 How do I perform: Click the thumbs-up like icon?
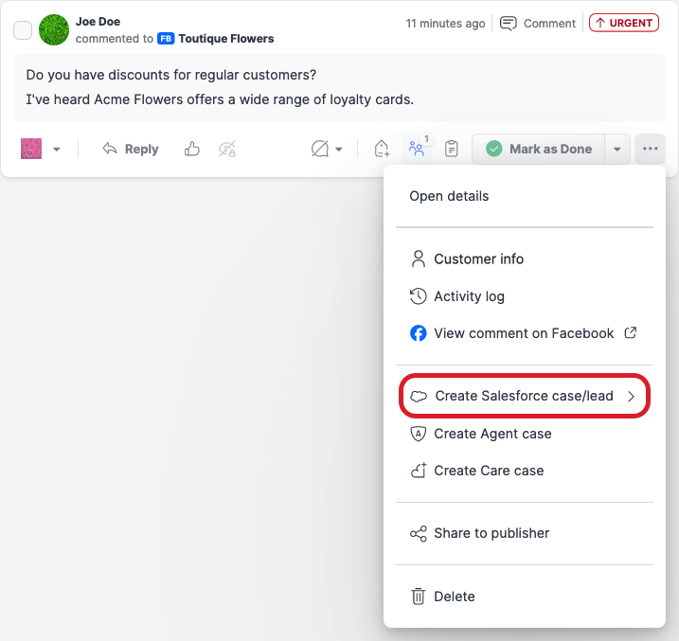192,149
